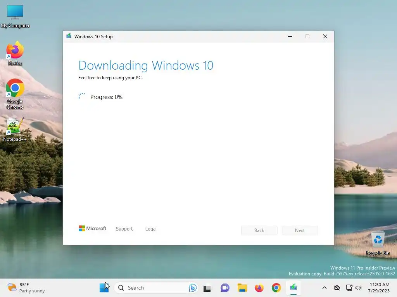This screenshot has height=297, width=397.
Task: Close the Windows 10 Setup window
Action: click(325, 36)
